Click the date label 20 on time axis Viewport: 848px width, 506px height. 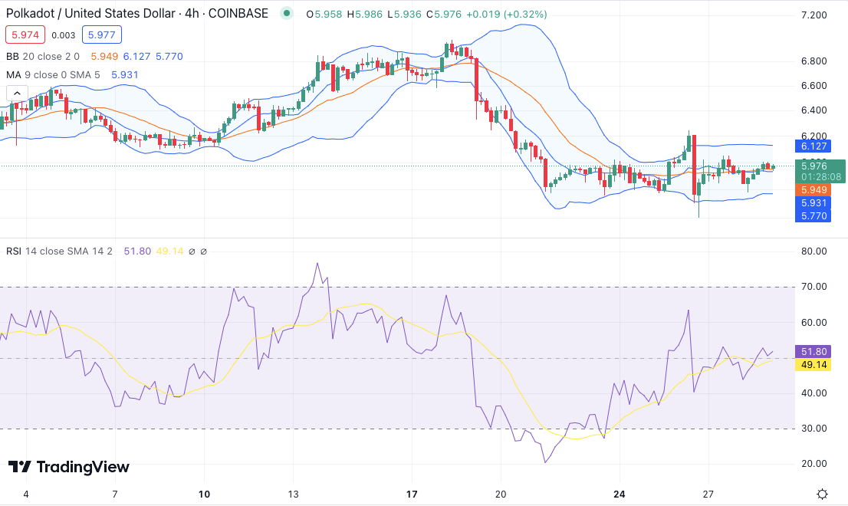pos(500,494)
